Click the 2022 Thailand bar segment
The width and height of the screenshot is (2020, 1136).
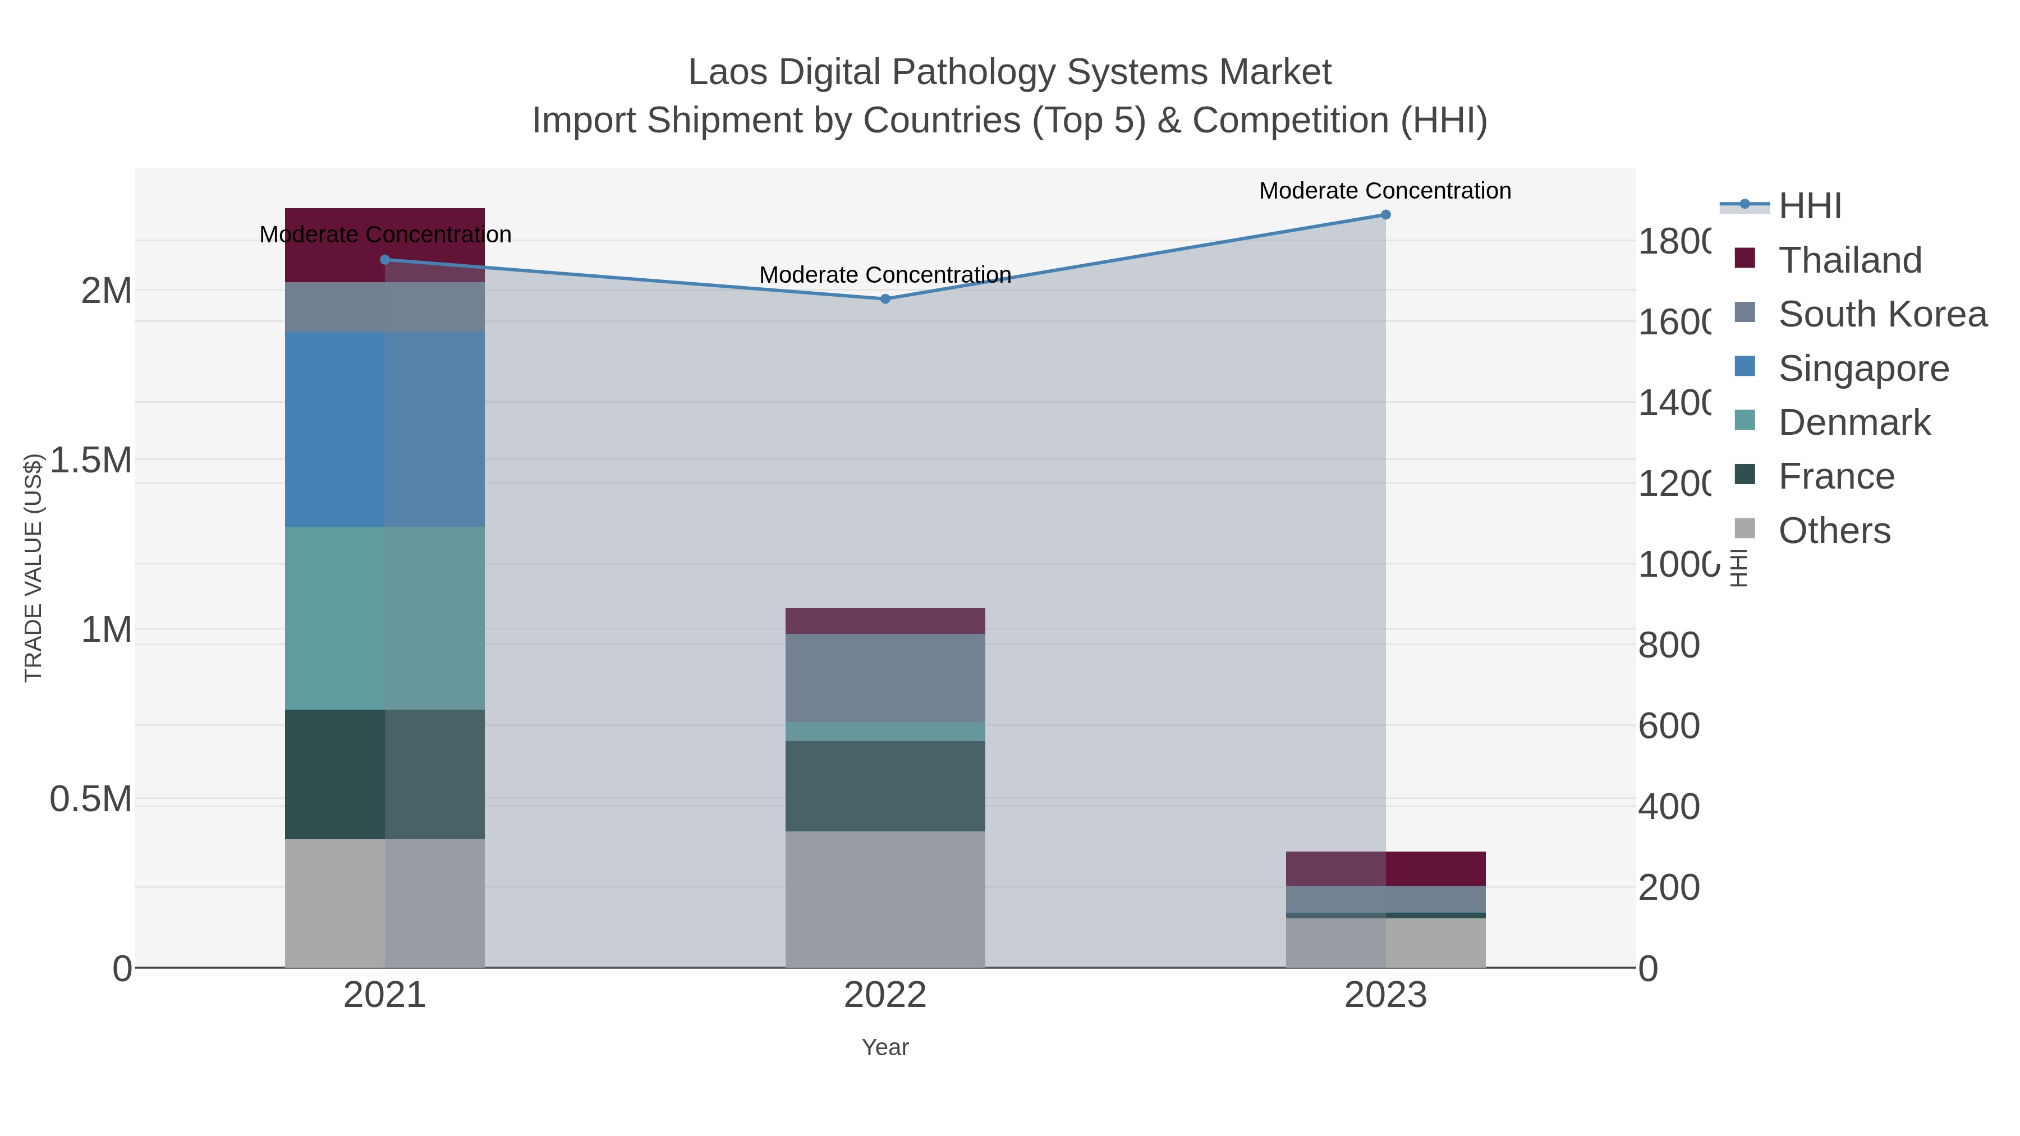(x=885, y=621)
